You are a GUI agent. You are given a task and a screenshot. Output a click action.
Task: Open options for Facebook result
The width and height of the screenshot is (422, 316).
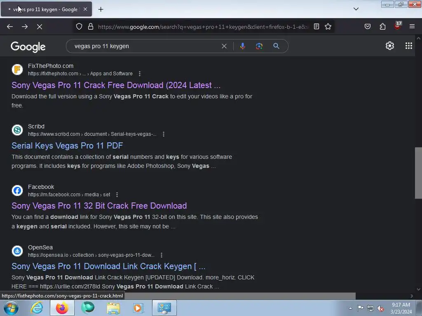[117, 195]
